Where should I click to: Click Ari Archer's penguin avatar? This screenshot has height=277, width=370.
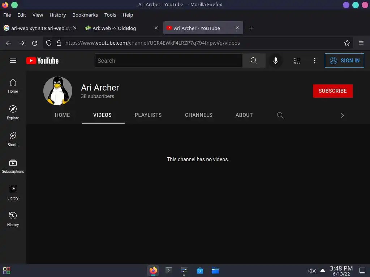click(58, 91)
